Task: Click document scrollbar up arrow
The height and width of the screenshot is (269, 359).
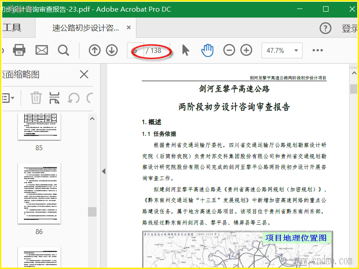Action: [x=354, y=73]
